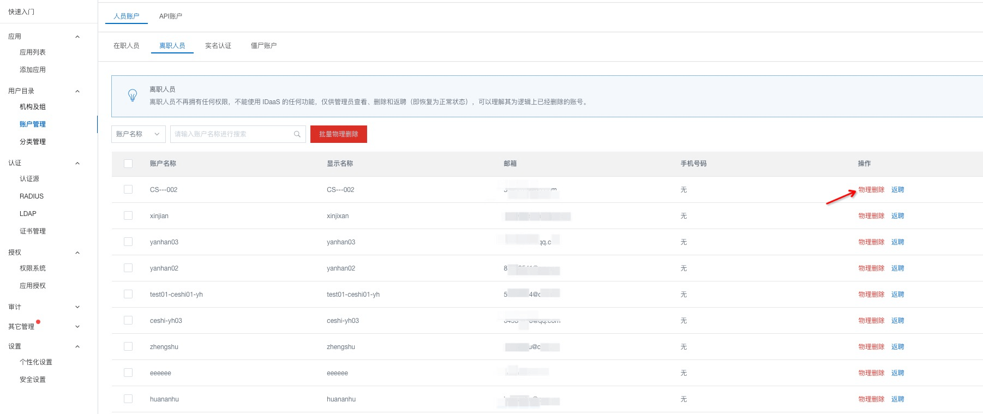Open the 账户名称 search type dropdown

pyautogui.click(x=138, y=134)
